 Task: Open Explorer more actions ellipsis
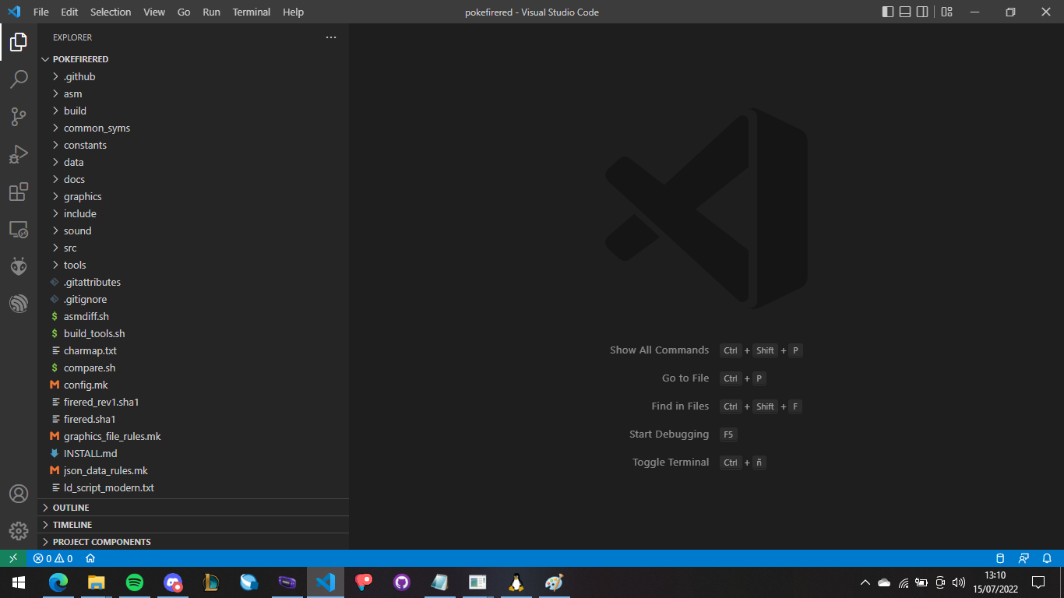[x=331, y=37]
